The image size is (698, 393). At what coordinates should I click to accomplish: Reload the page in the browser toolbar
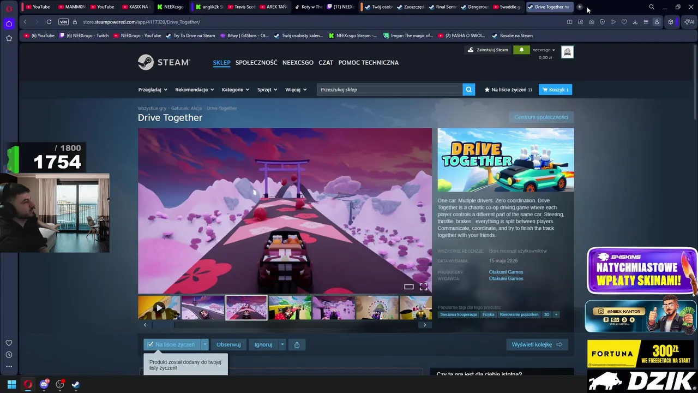coord(49,22)
